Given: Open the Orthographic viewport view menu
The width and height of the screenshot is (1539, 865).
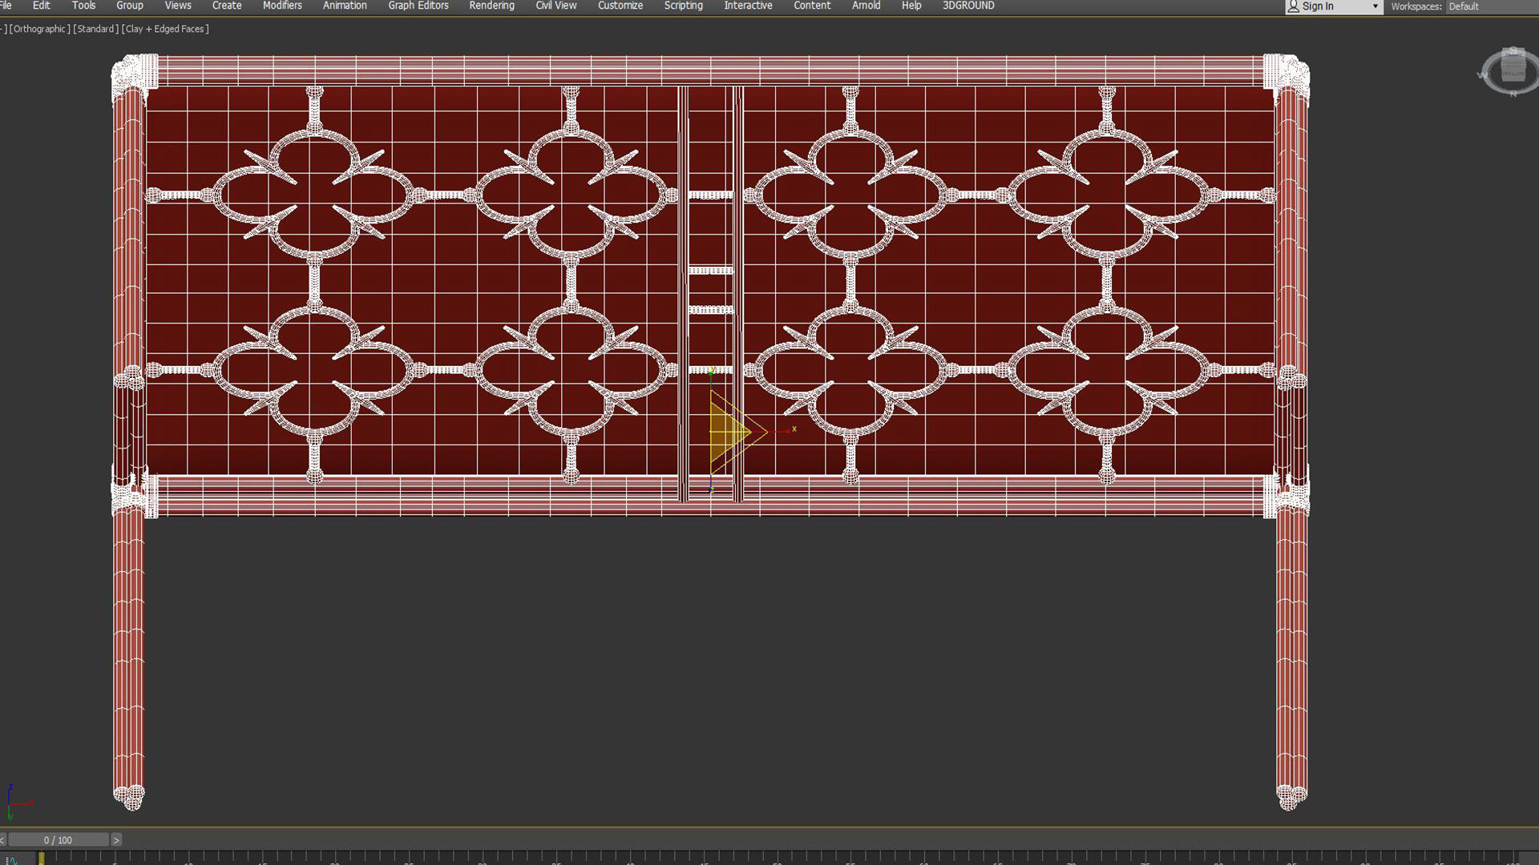Looking at the screenshot, I should click(x=39, y=29).
